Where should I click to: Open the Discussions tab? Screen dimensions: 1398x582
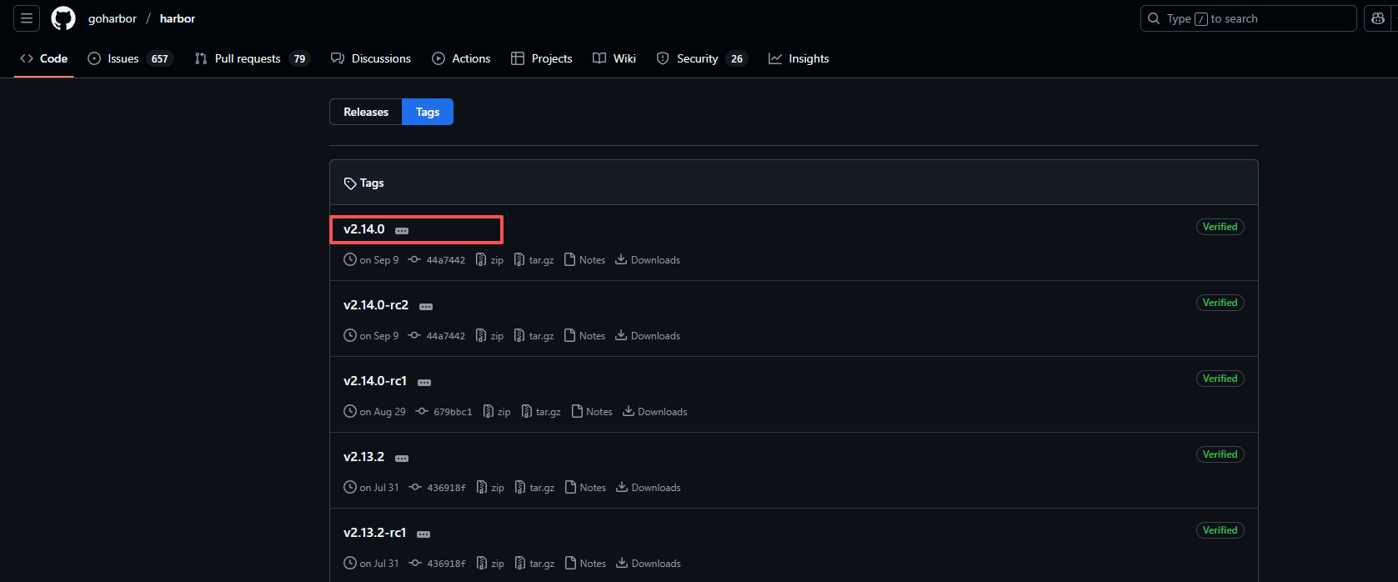pyautogui.click(x=371, y=58)
